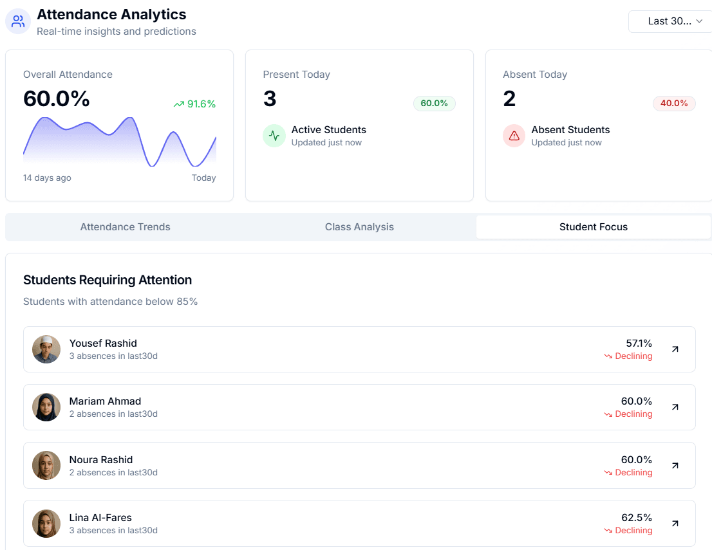Open Yousef Rashid's details arrow icon
Viewport: 712px width, 550px height.
[x=675, y=349]
